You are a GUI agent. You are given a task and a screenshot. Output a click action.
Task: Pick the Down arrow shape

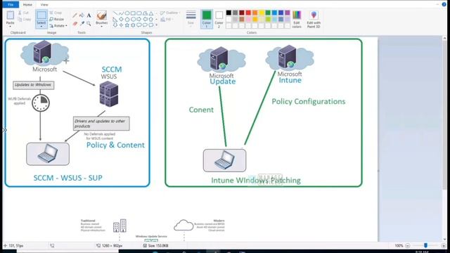[x=115, y=25]
